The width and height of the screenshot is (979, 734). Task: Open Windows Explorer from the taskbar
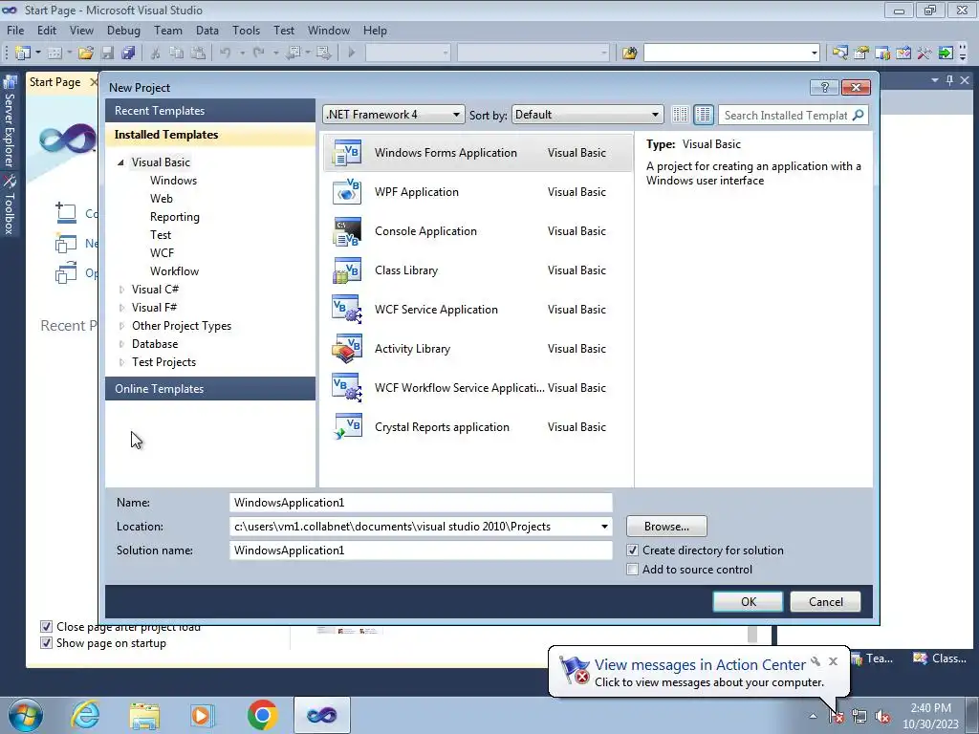pyautogui.click(x=144, y=715)
